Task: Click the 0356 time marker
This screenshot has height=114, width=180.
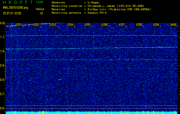Action: (104, 25)
